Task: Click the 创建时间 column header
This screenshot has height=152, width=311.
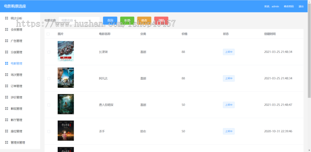Action: click(270, 34)
